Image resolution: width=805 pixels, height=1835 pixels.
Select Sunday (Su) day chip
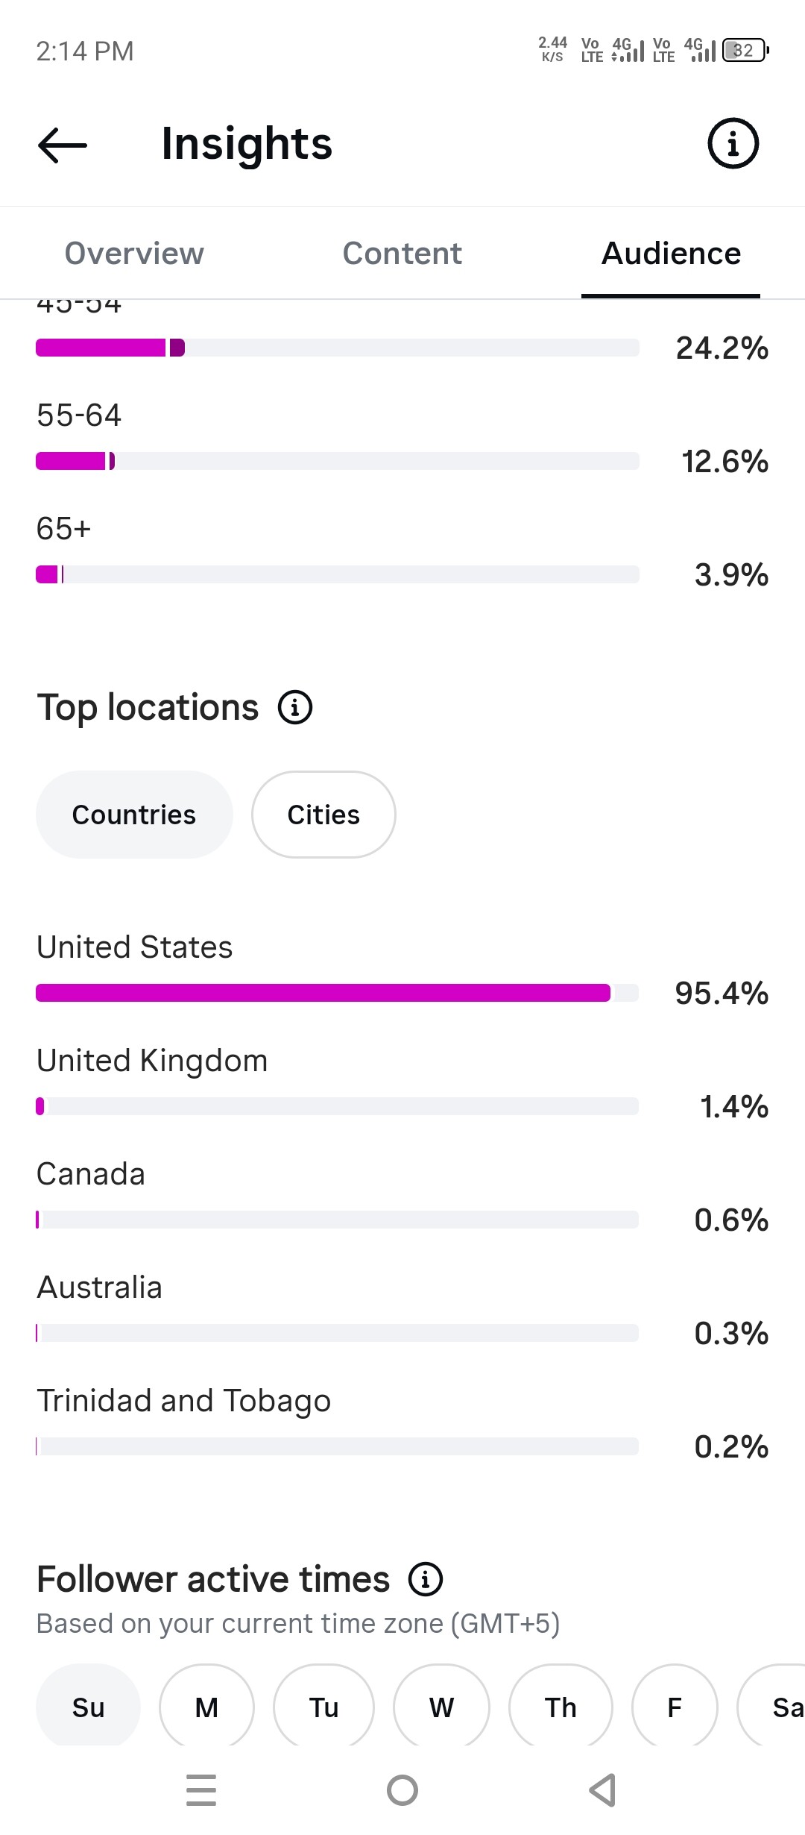pyautogui.click(x=88, y=1707)
